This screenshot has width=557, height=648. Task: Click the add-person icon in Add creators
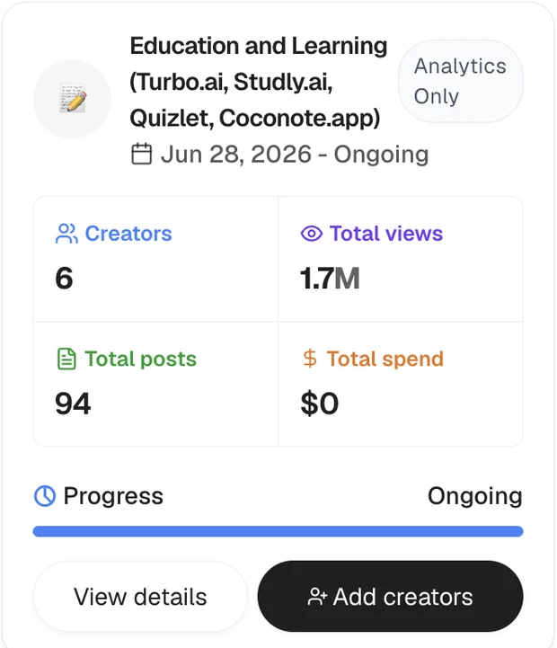(x=317, y=597)
